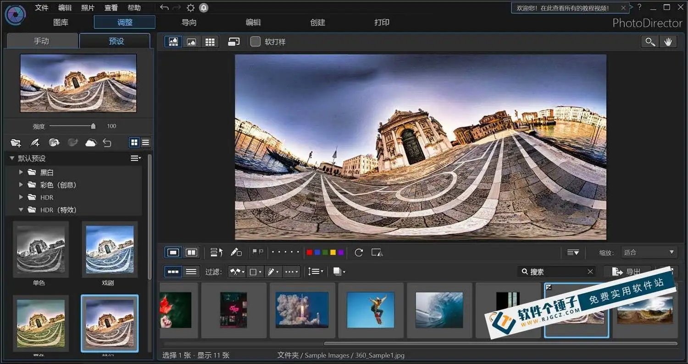
Task: Click the new preset folder icon
Action: pyautogui.click(x=16, y=143)
